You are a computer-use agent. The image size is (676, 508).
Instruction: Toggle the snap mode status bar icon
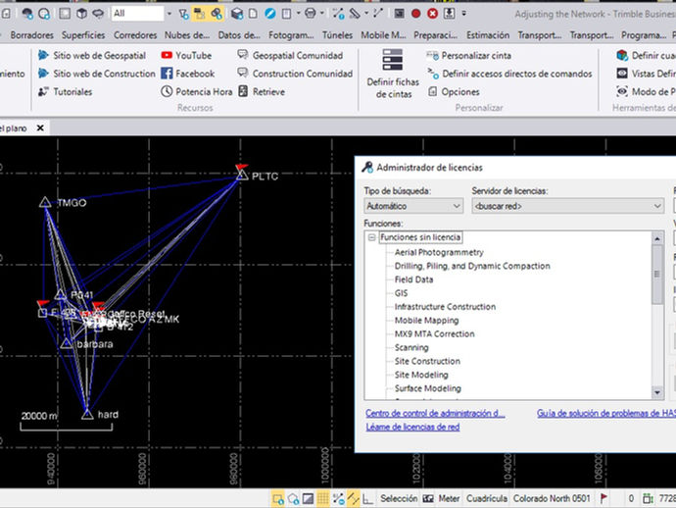[338, 499]
